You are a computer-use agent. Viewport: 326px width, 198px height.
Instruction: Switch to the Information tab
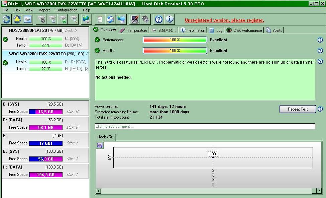click(193, 30)
